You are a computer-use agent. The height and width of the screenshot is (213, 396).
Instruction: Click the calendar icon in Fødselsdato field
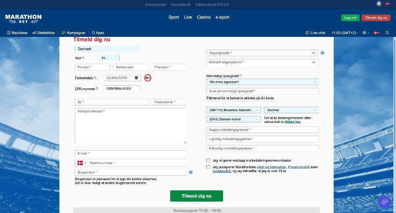(x=136, y=78)
